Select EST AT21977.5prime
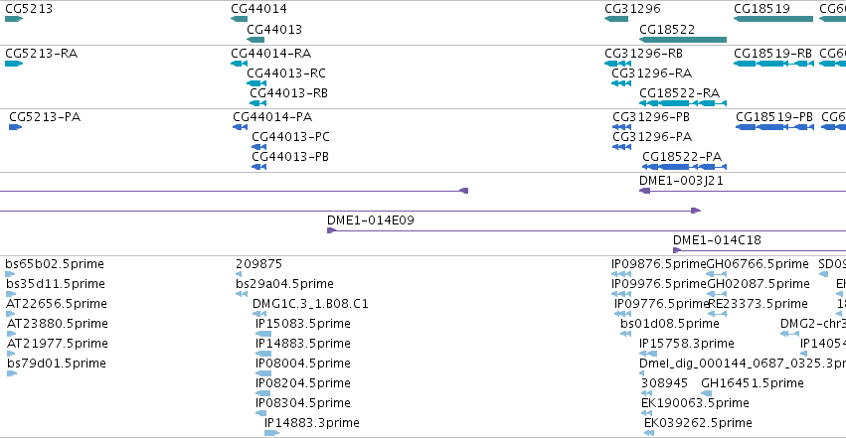 pyautogui.click(x=58, y=344)
